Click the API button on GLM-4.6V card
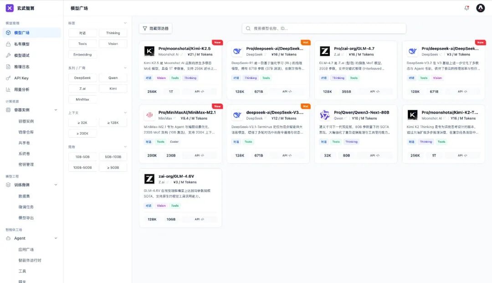 [200, 219]
